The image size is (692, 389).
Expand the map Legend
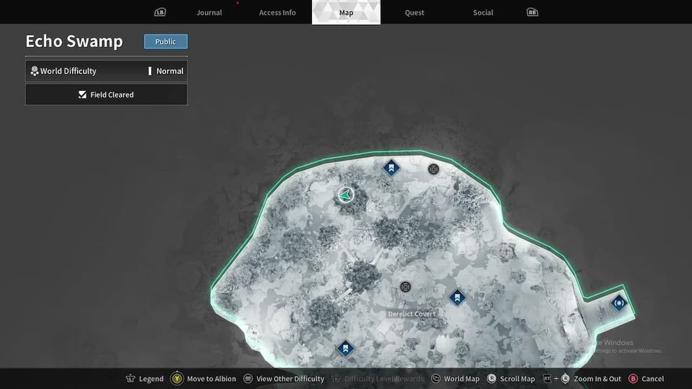click(x=144, y=379)
